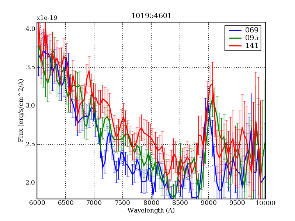Select the 141 legend label
Viewport: 295px width, 221px height.
(x=250, y=46)
